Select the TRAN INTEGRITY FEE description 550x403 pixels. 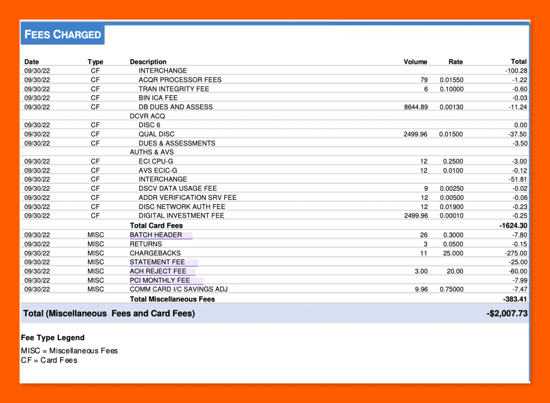click(173, 89)
